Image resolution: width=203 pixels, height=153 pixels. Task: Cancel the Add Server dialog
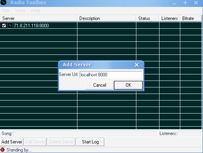[99, 85]
